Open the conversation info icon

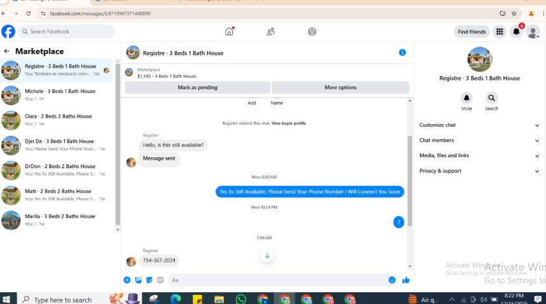[x=402, y=53]
